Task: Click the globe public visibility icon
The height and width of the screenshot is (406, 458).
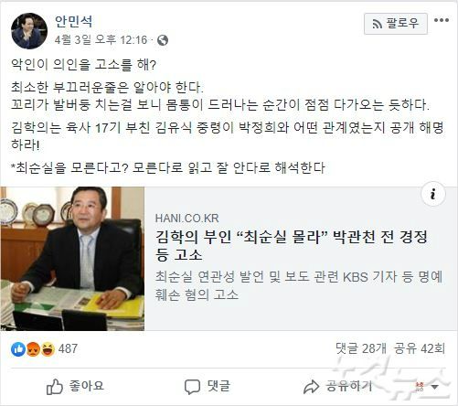Action: 163,40
